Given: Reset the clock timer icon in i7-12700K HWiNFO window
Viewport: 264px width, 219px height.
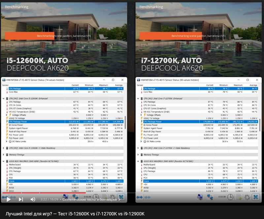Looking at the screenshot, I should (x=230, y=197).
